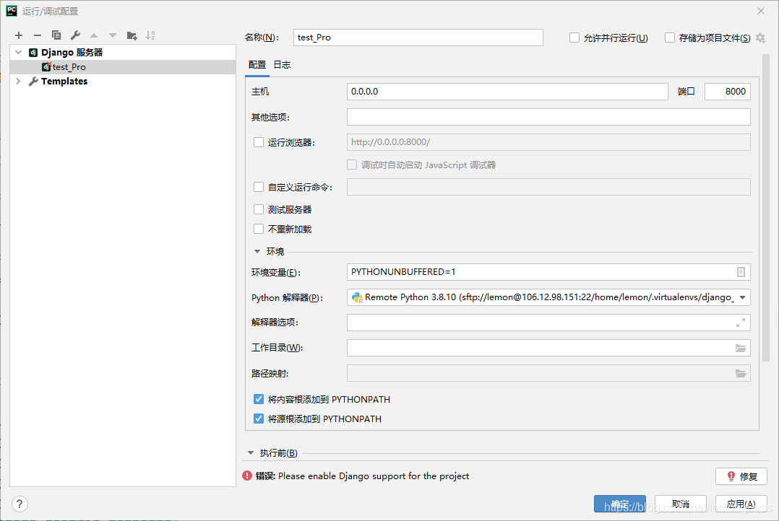This screenshot has height=521, width=779.
Task: Click the additional options field
Action: coord(548,117)
